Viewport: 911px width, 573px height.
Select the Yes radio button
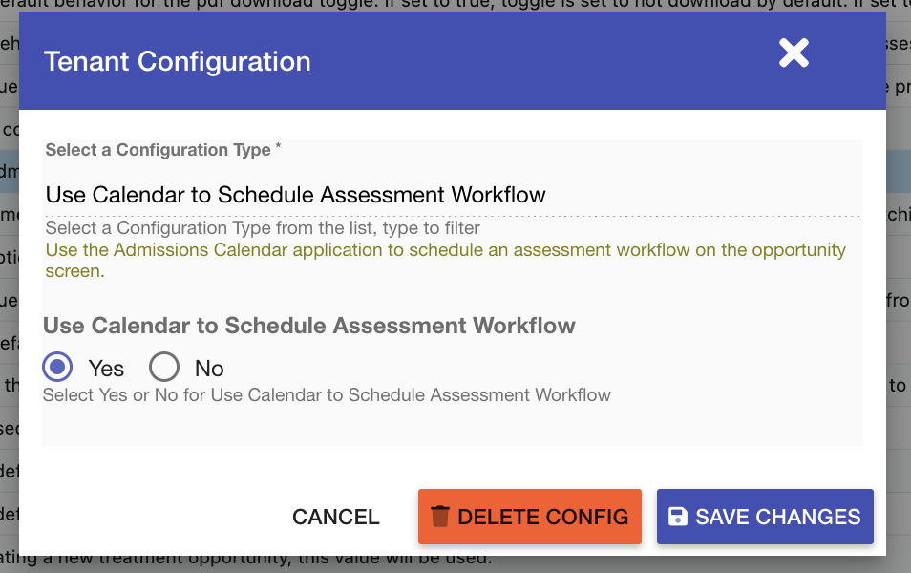[58, 368]
